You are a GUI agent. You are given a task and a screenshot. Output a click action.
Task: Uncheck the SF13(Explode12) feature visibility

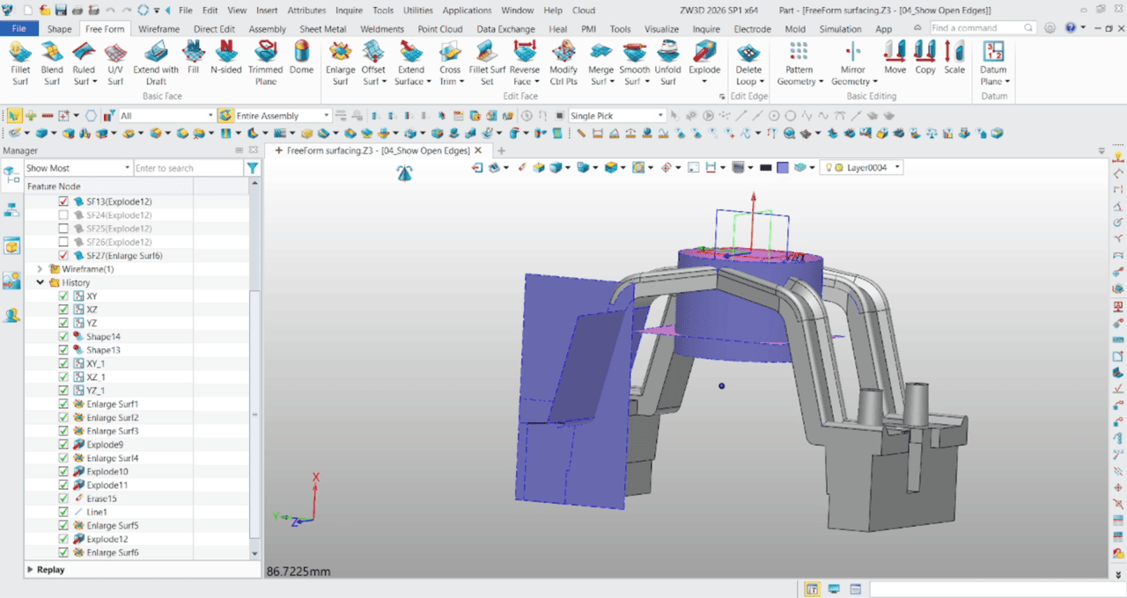point(62,201)
